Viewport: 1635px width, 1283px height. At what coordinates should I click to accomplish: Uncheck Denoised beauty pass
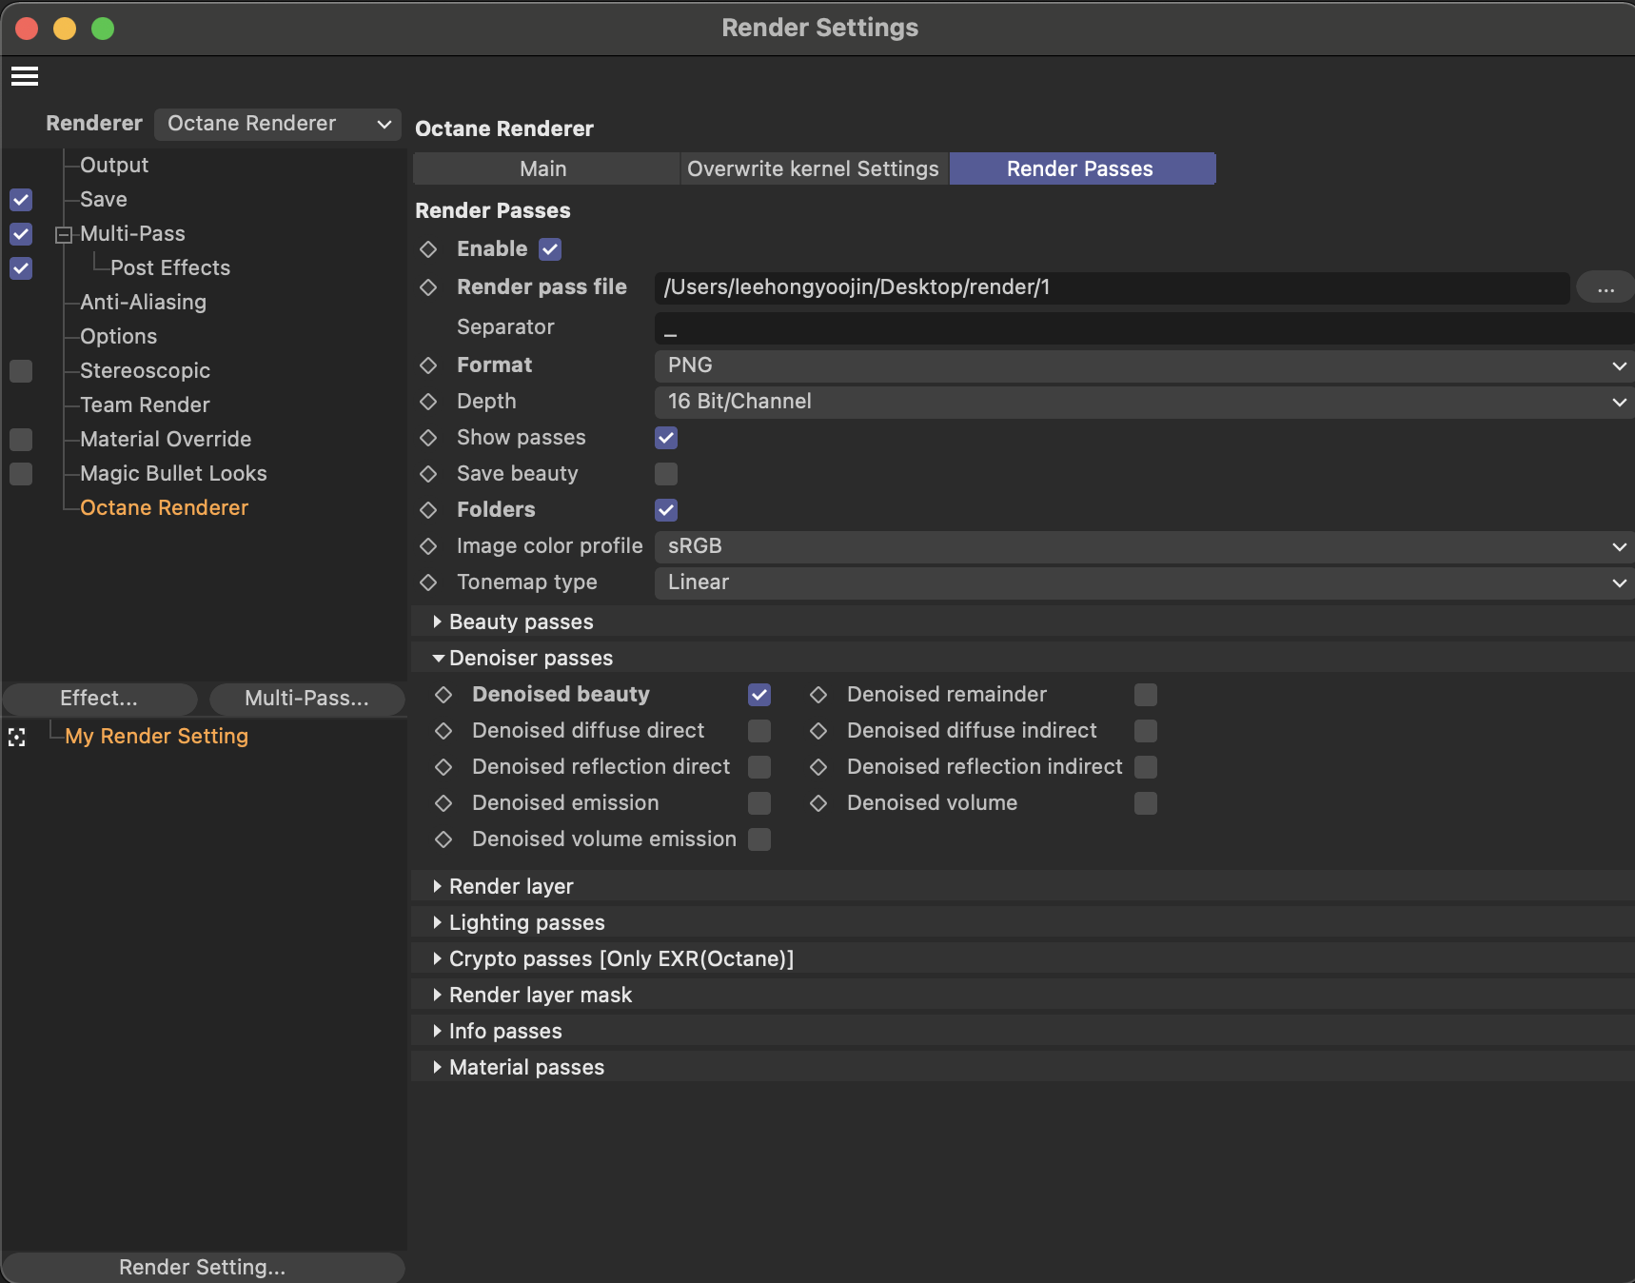[x=759, y=695]
